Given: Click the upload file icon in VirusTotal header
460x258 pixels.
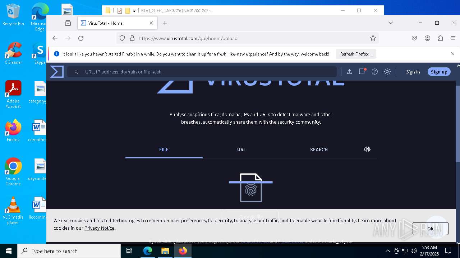Looking at the screenshot, I should (349, 72).
